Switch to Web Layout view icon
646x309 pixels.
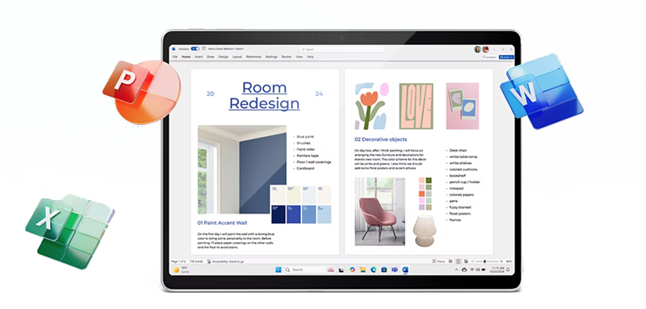click(466, 261)
